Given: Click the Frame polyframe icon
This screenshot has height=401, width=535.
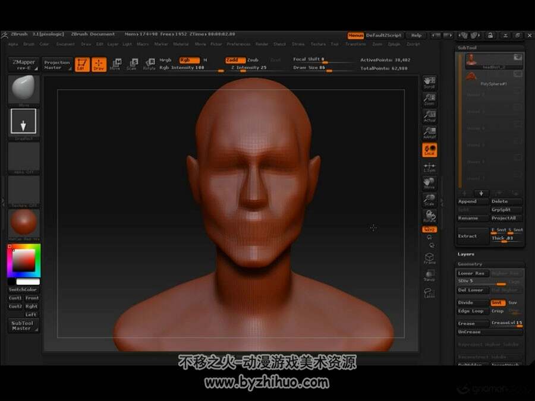Looking at the screenshot, I should click(x=429, y=258).
